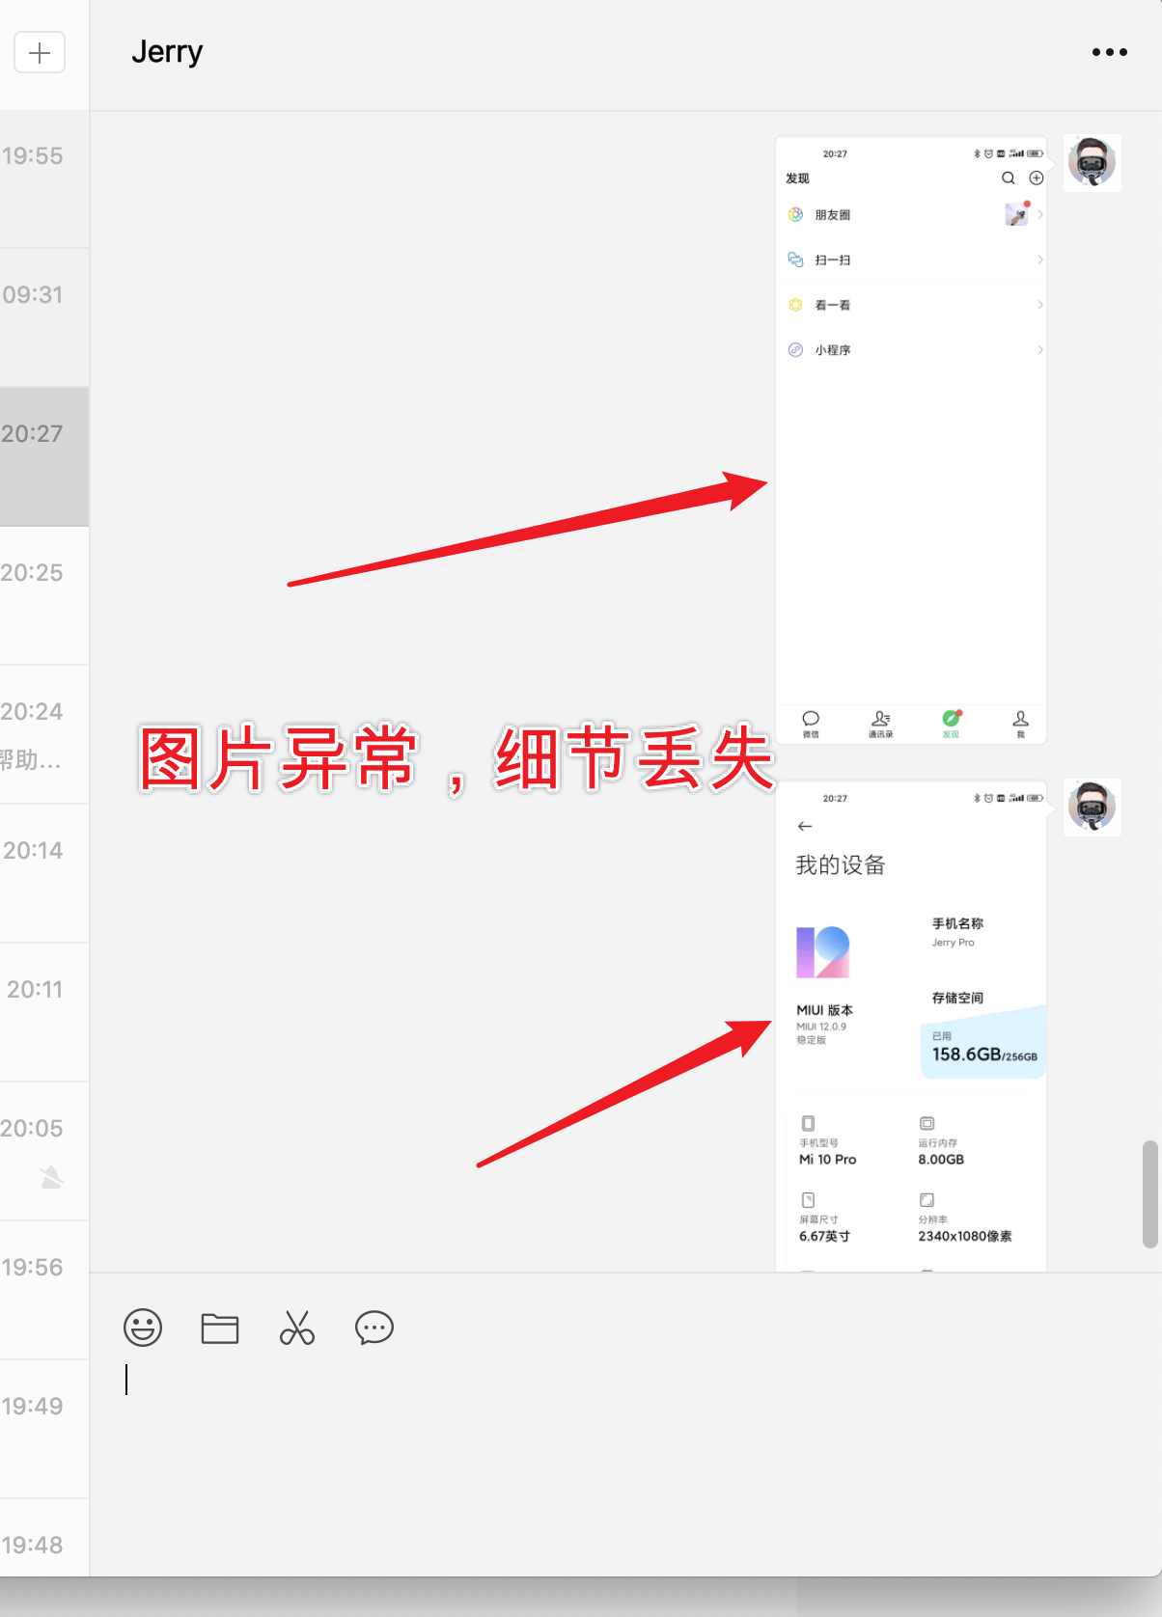The height and width of the screenshot is (1617, 1162).
Task: Click the Jerry chat title
Action: coord(167,52)
